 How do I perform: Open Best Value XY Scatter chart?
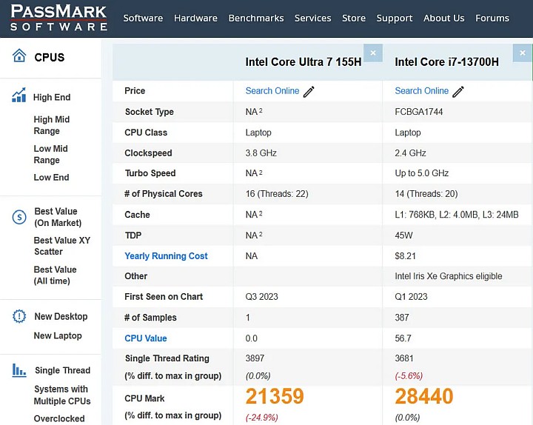tap(62, 246)
